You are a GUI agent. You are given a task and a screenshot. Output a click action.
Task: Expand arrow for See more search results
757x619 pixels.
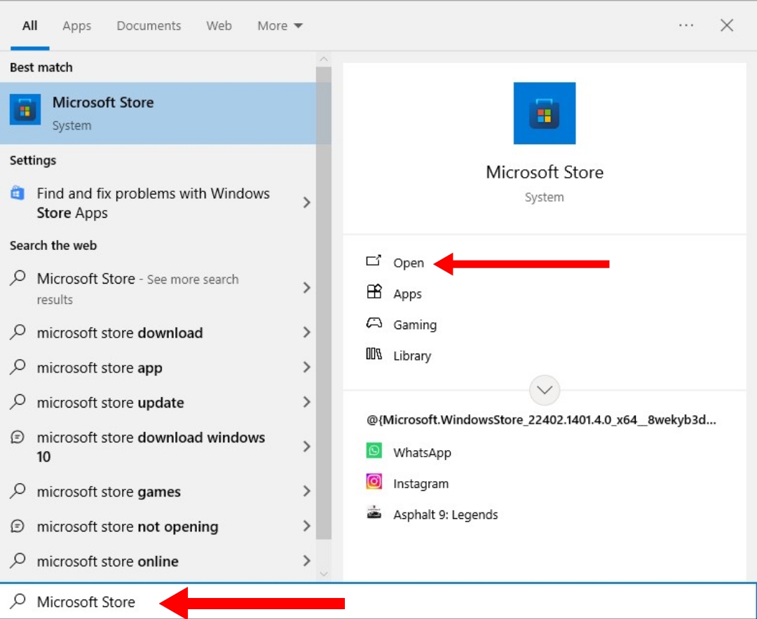coord(306,288)
